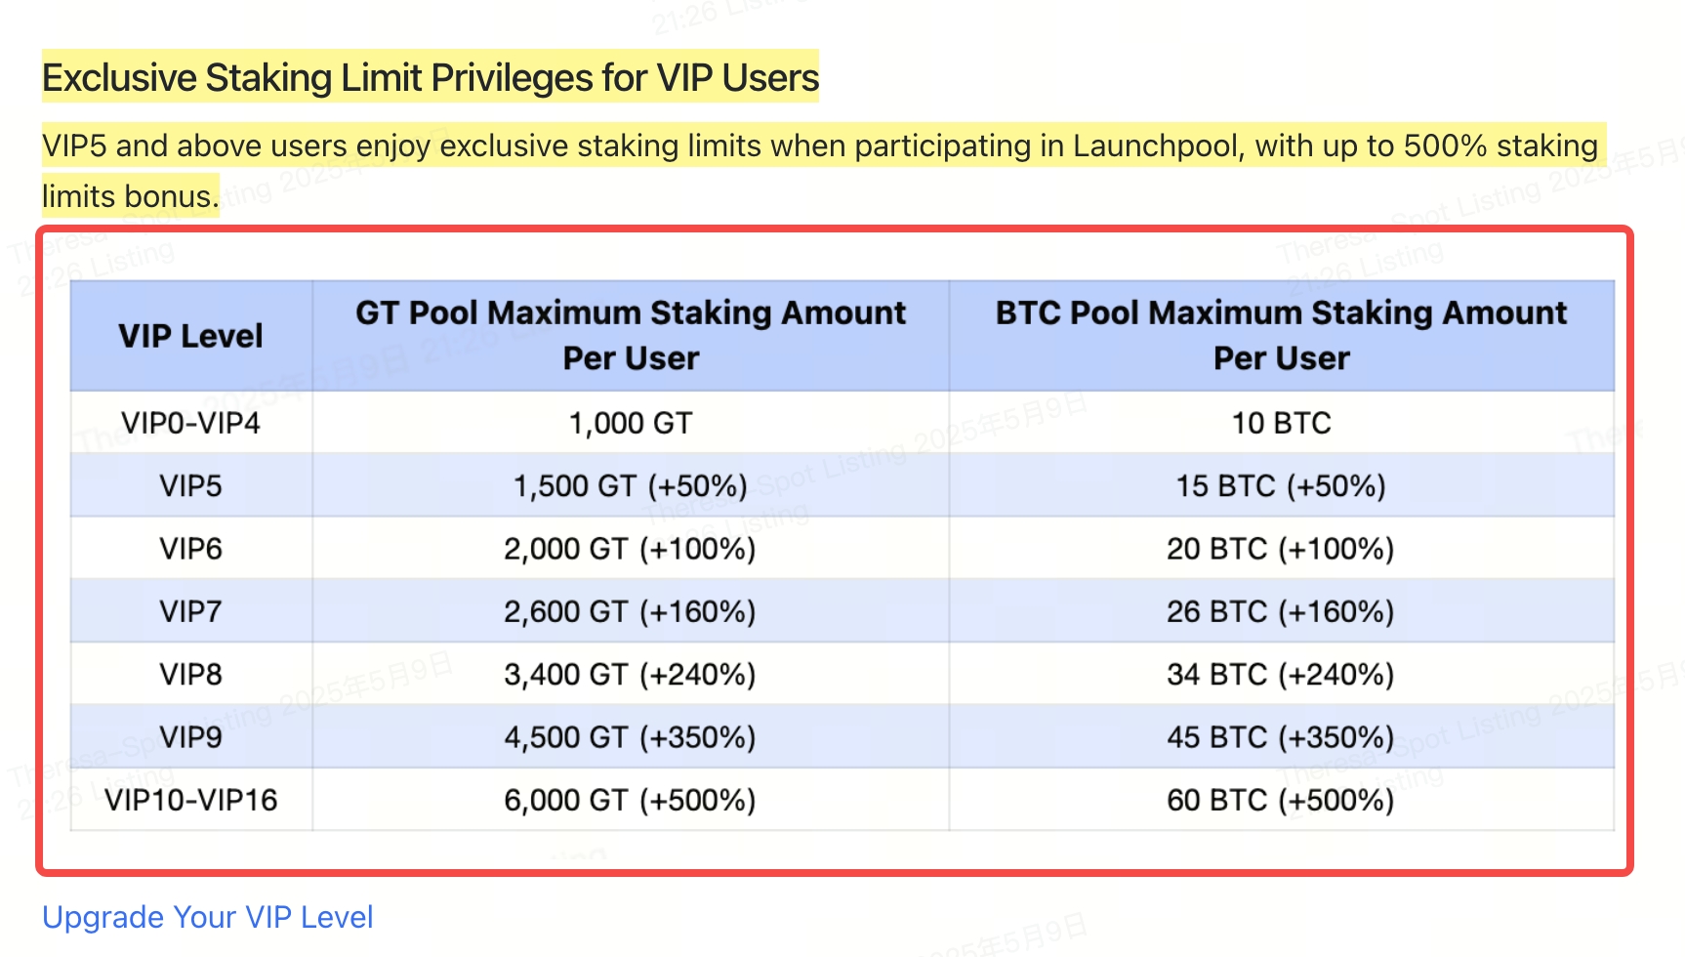The width and height of the screenshot is (1685, 957).
Task: Select the VIP7 row label cell
Action: click(191, 611)
